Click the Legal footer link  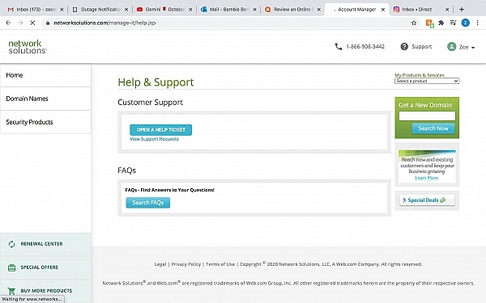click(x=160, y=264)
